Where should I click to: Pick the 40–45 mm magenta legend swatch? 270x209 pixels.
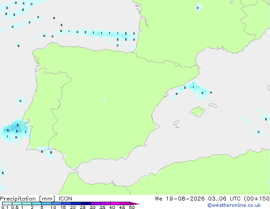point(115,203)
